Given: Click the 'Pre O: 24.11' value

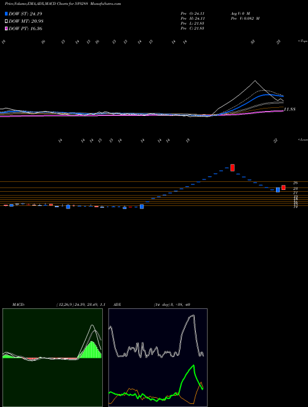Looking at the screenshot, I should click(192, 13).
